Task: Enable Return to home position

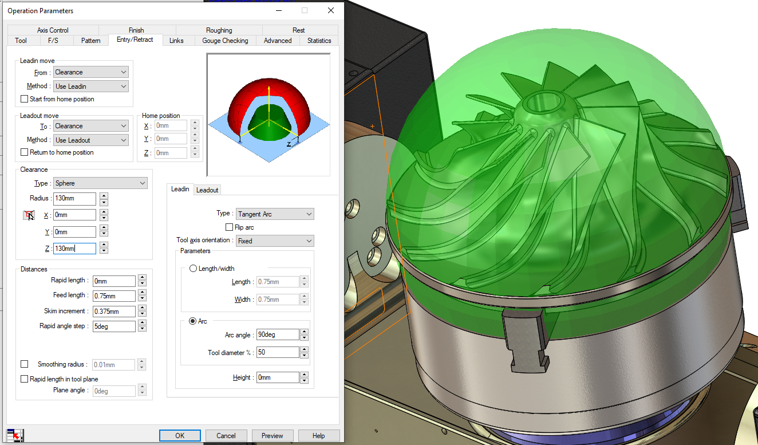Action: [24, 152]
